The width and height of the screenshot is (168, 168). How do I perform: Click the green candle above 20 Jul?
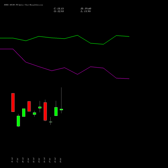point(24,113)
